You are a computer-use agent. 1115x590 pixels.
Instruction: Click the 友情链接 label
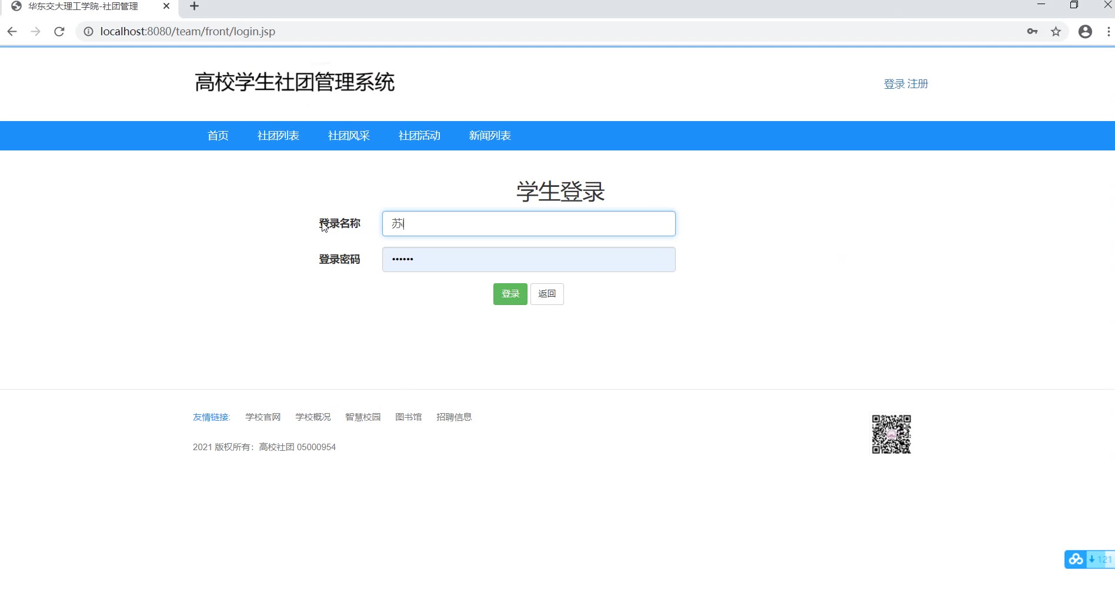tap(212, 417)
